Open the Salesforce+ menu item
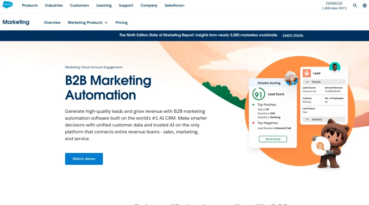 tap(175, 5)
